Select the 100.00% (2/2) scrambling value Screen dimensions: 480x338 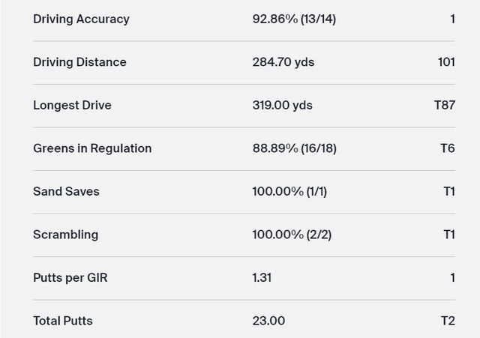click(x=292, y=235)
